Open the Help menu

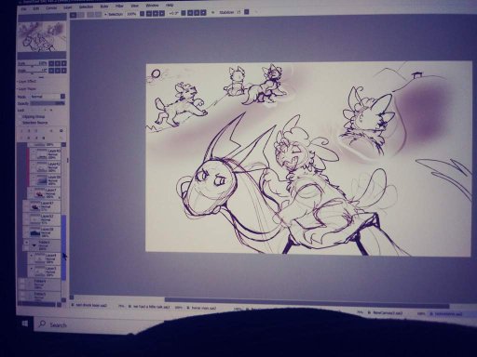(x=170, y=6)
